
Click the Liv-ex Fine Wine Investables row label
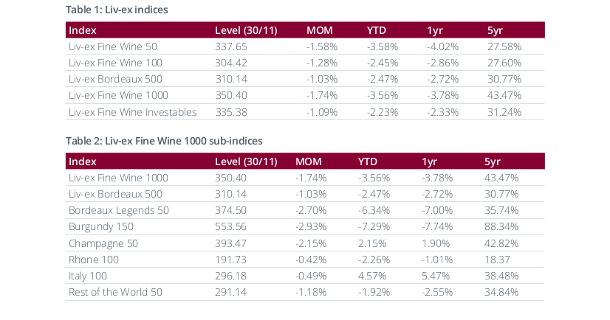click(132, 112)
